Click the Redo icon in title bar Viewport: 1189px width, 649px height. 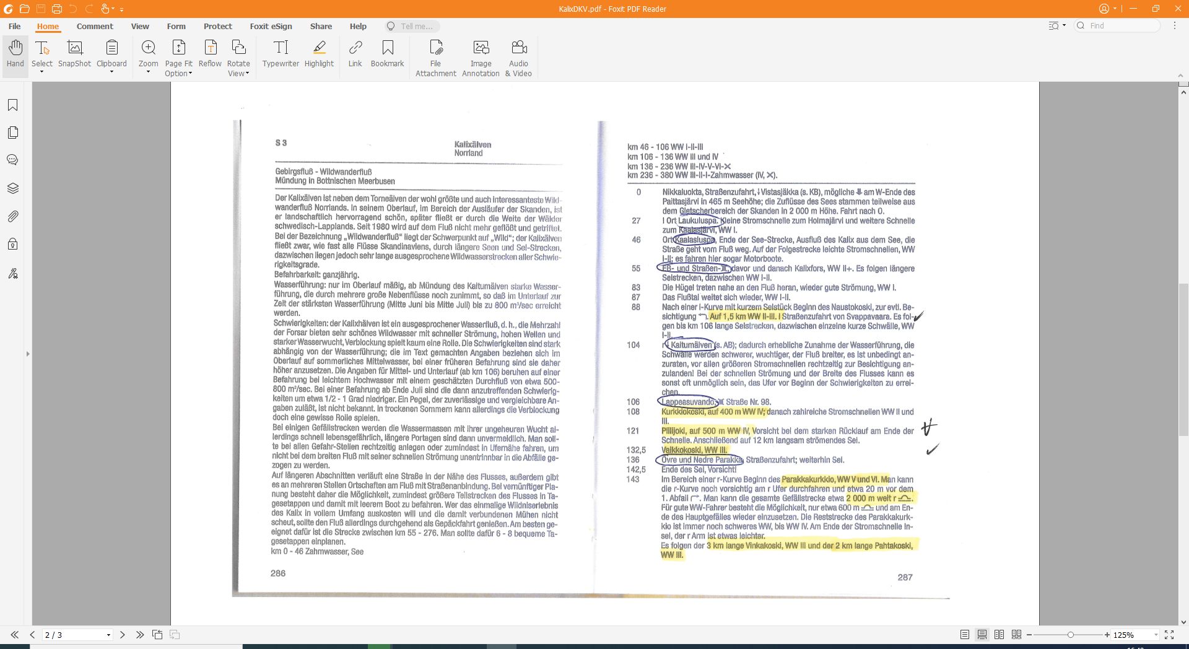tap(89, 9)
